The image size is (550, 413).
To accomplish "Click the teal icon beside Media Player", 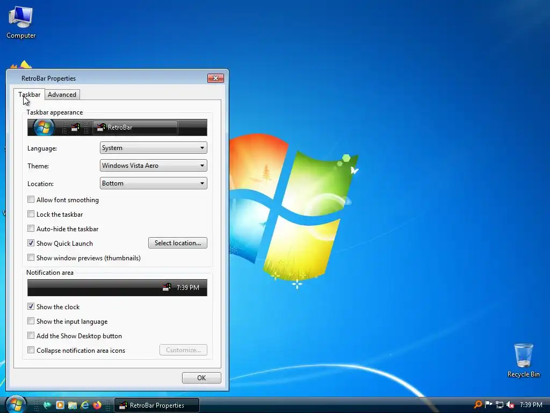I will pyautogui.click(x=47, y=405).
